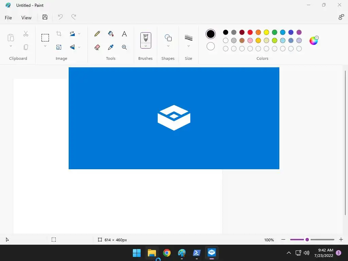Click the Cut scissors icon
Screen dimensions: 348x261
26,34
